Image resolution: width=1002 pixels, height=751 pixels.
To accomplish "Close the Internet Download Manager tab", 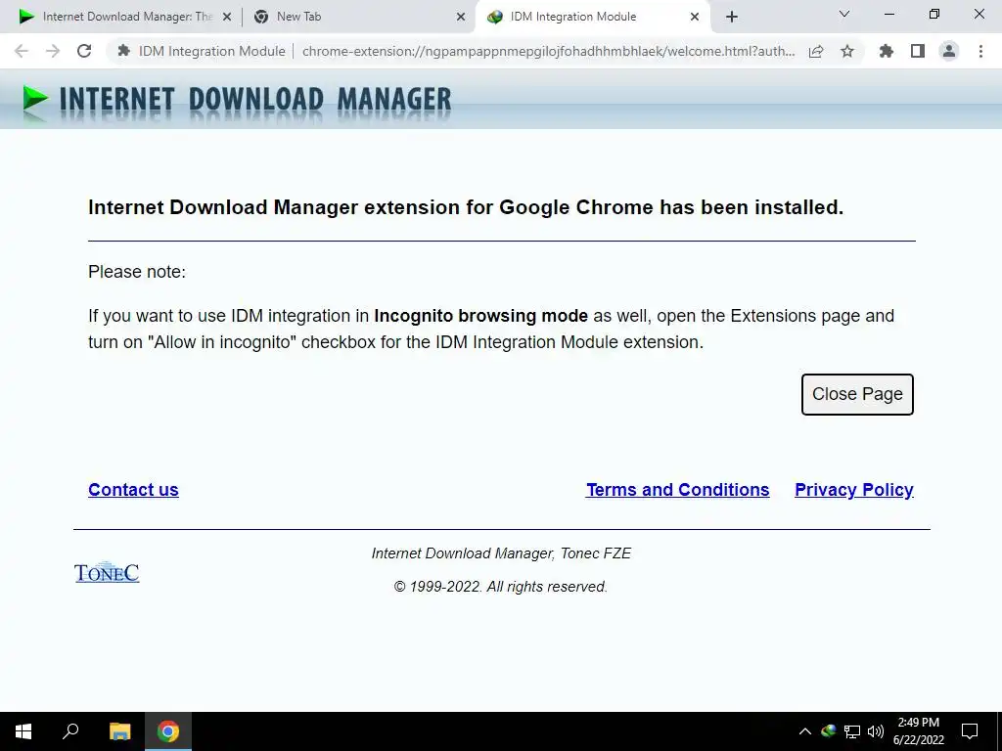I will (x=226, y=18).
